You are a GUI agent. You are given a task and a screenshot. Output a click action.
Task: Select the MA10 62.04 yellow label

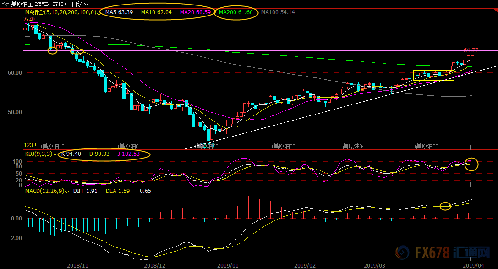click(x=156, y=12)
